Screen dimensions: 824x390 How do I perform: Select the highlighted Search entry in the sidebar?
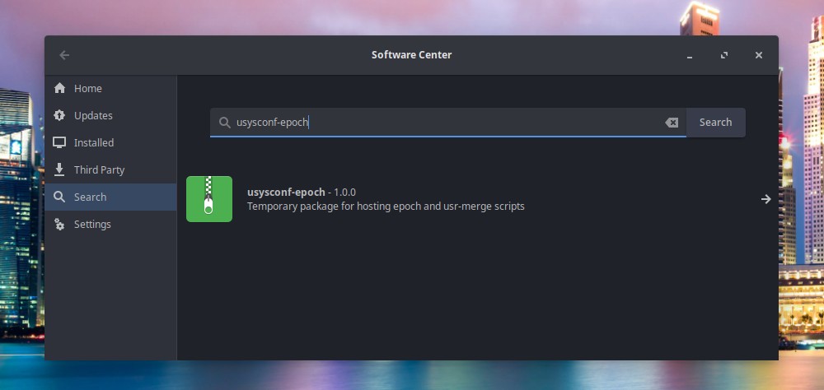[x=90, y=197]
